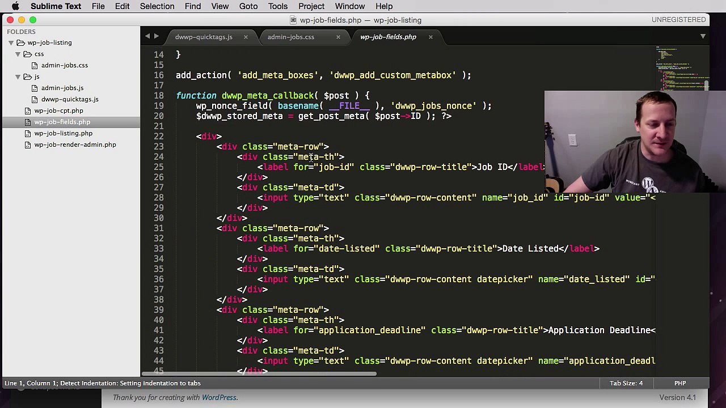Screen dimensions: 726x408
Task: Collapse the css folder triangle
Action: [18, 54]
